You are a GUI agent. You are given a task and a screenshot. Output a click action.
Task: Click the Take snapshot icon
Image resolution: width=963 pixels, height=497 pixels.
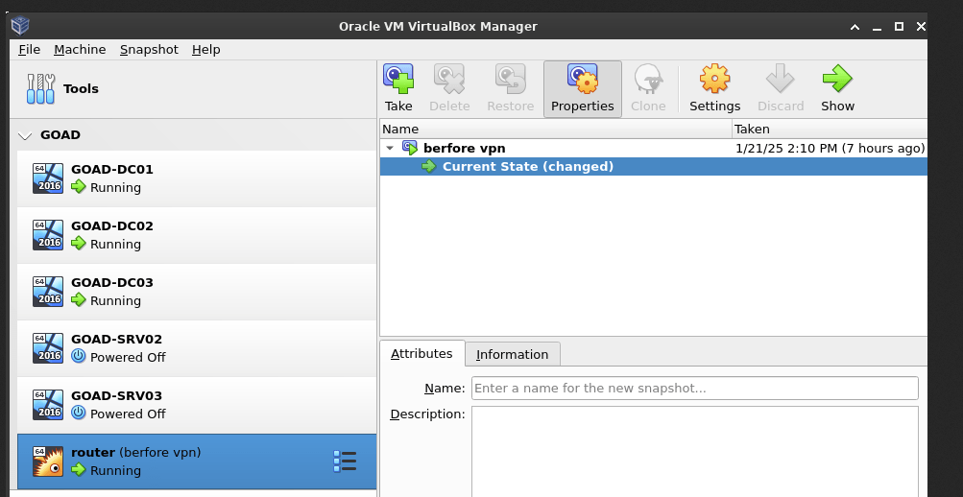click(398, 79)
